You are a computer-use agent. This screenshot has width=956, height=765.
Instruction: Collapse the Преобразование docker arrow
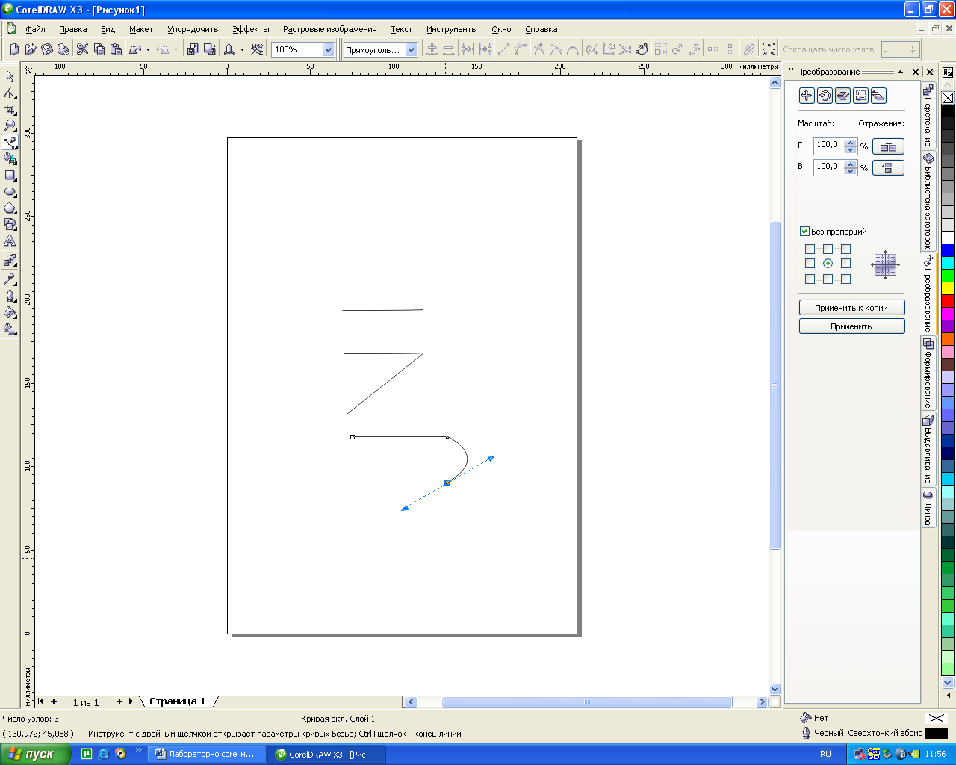[900, 72]
